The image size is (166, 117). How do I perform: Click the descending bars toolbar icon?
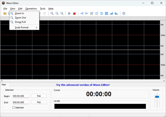tap(116, 13)
